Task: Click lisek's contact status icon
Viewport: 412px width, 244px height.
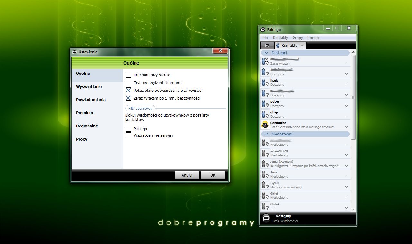Action: coord(265,83)
